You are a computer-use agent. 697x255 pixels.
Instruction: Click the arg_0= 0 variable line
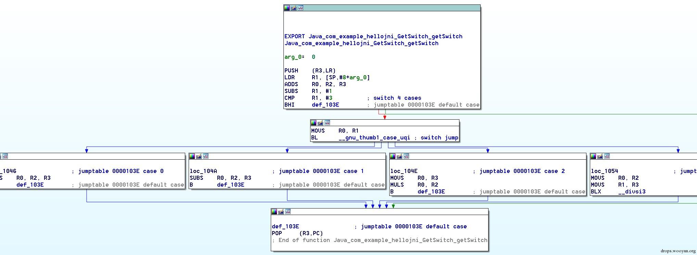(300, 57)
